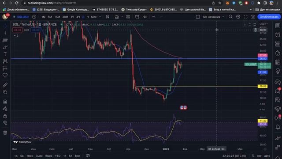Select the 5M timeframe

pyautogui.click(x=50, y=17)
